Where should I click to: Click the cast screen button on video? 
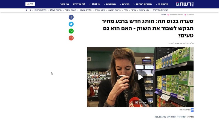click(140, 102)
